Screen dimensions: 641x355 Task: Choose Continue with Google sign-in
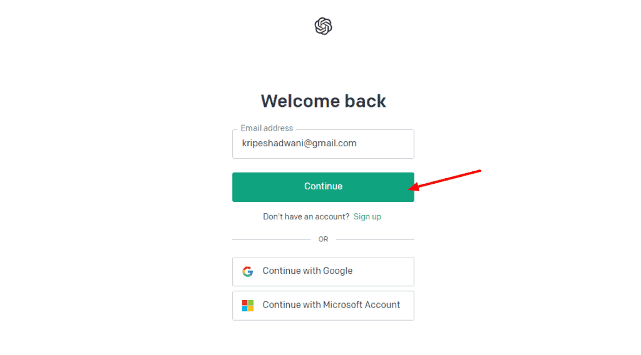(x=323, y=271)
